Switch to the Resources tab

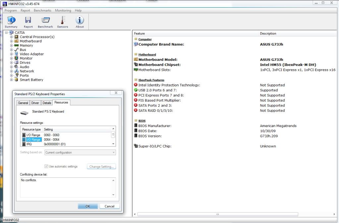[x=61, y=102]
